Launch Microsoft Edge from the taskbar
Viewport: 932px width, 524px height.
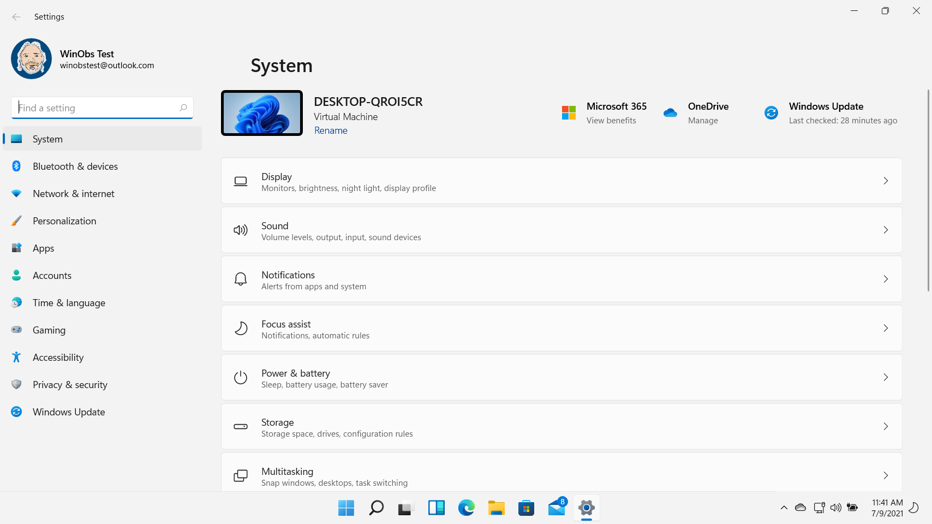coord(466,508)
